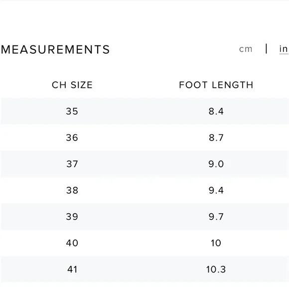Click the 10 foot length value
Screen dimensions: 289x289
tap(216, 243)
